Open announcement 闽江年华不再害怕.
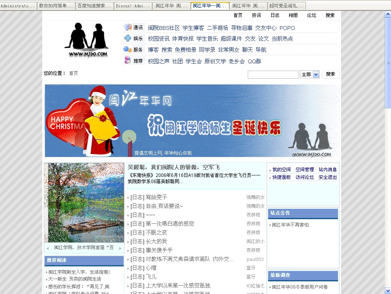This screenshot has width=391, height=294. pos(291,225)
